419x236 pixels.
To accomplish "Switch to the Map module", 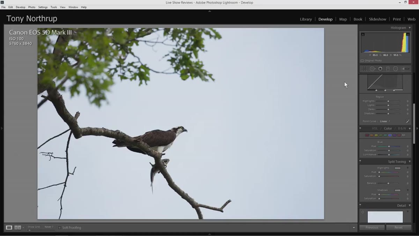I will (343, 19).
